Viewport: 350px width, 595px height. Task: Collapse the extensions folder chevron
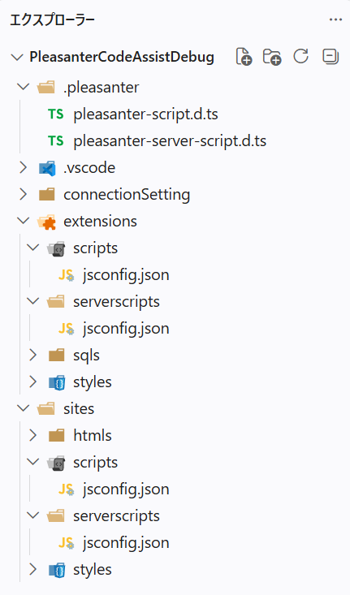(x=24, y=221)
